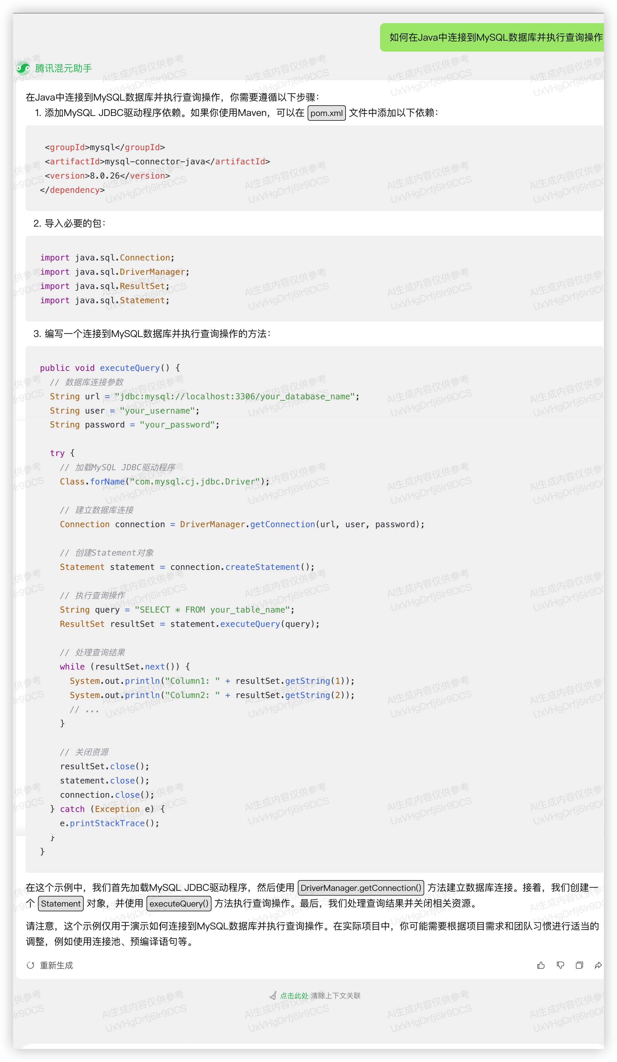The image size is (617, 1062).
Task: Click the thumbs down icon
Action: coord(560,965)
